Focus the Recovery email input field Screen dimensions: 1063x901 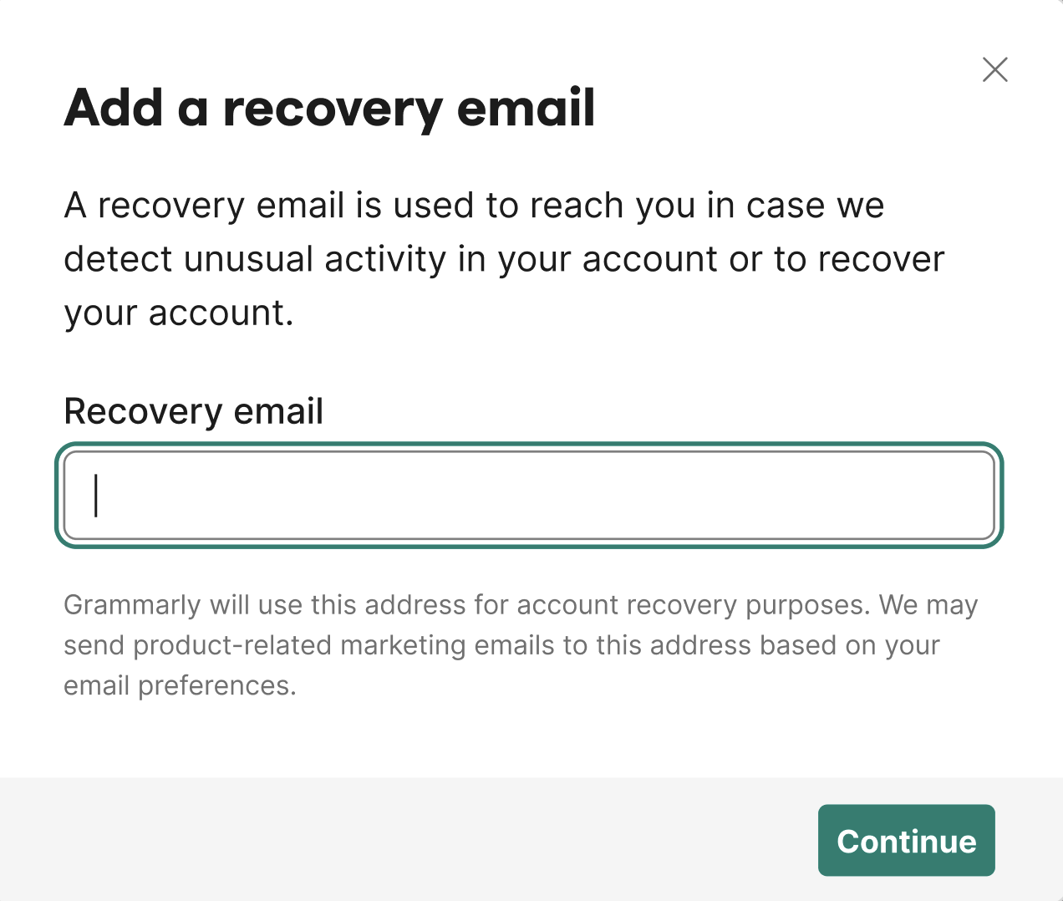tap(529, 496)
